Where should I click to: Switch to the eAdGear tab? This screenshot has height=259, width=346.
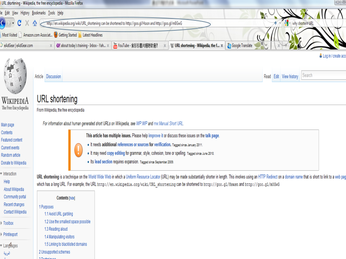click(27, 46)
